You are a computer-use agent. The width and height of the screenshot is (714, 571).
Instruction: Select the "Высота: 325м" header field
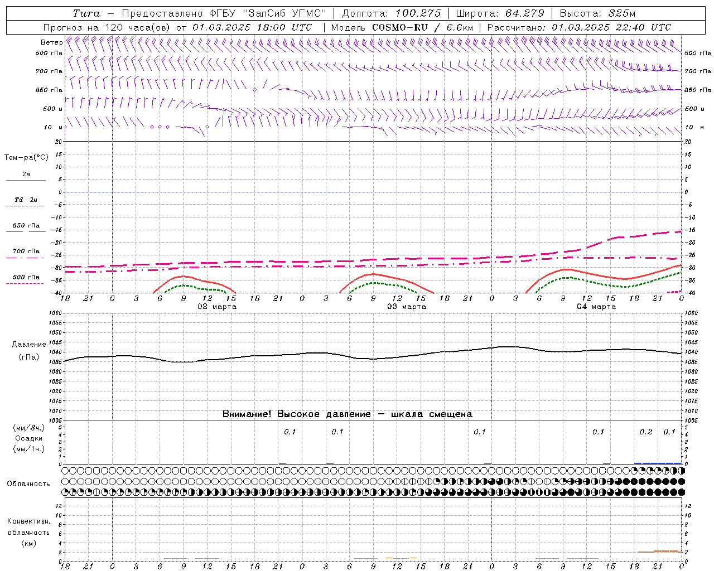pyautogui.click(x=597, y=13)
